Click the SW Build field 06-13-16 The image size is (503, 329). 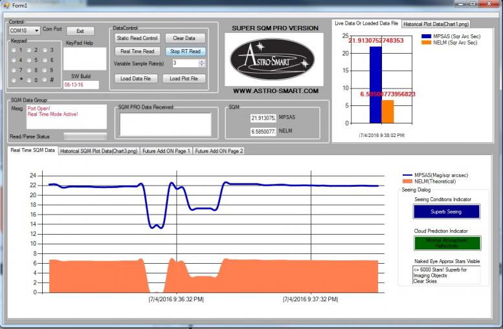(x=81, y=85)
